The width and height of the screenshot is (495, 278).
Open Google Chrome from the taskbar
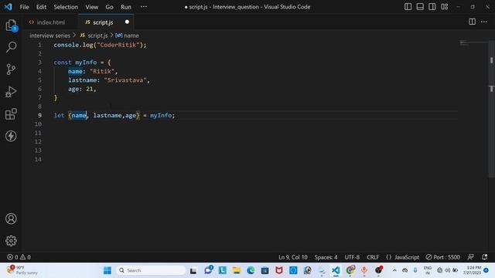click(x=350, y=270)
